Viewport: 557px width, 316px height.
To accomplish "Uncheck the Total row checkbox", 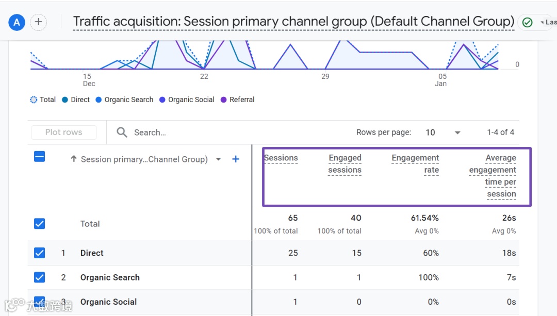I will point(39,224).
